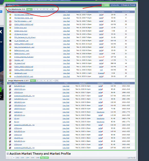Sort image attachments by Type column
Screen dimensions: 149x161
point(10,83)
